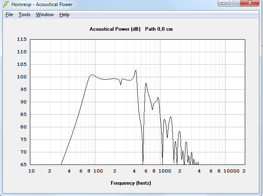
Task: Click the 65 dB axis value
Action: click(23, 164)
